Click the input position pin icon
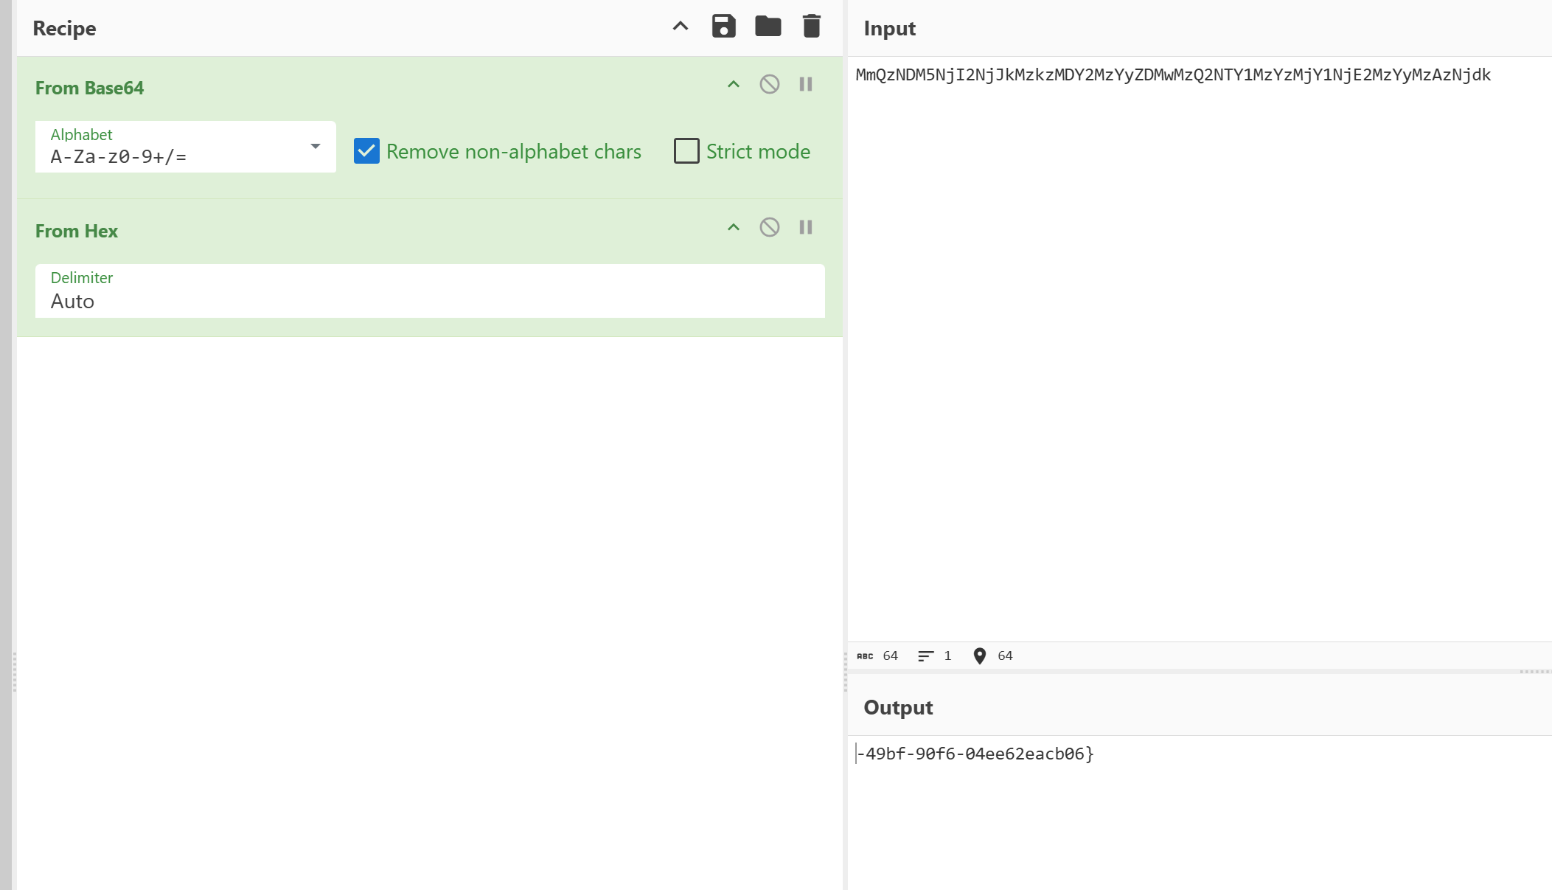The image size is (1552, 890). 979,656
